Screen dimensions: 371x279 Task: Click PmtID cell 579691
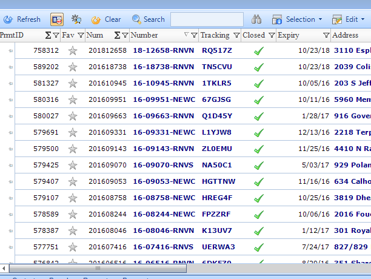coord(46,132)
